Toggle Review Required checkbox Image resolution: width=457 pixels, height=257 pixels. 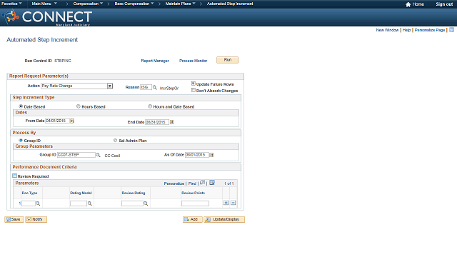pyautogui.click(x=14, y=176)
